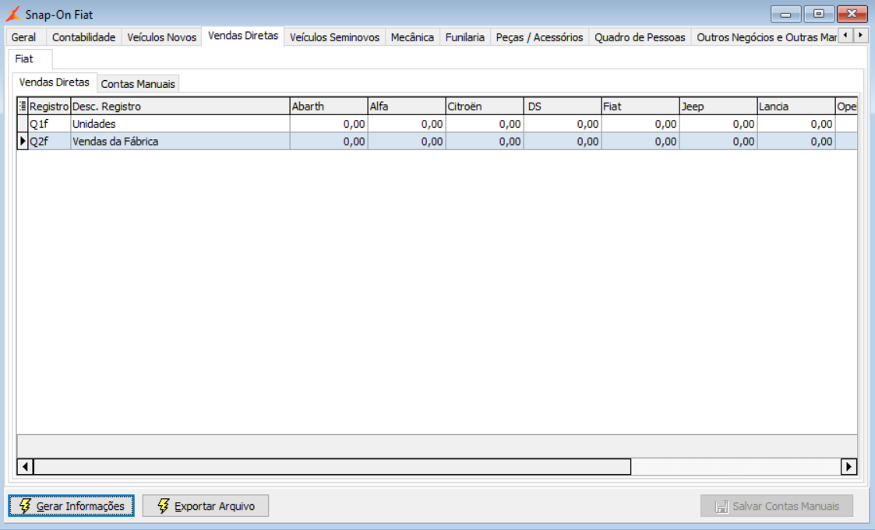Screen dimensions: 875x530
Task: Click Jeep value in Unidades row
Action: click(x=718, y=124)
